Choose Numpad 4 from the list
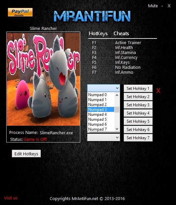The height and width of the screenshot is (205, 176). coord(101,115)
